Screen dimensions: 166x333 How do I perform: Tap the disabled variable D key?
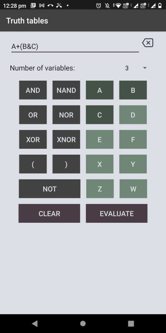click(x=133, y=115)
